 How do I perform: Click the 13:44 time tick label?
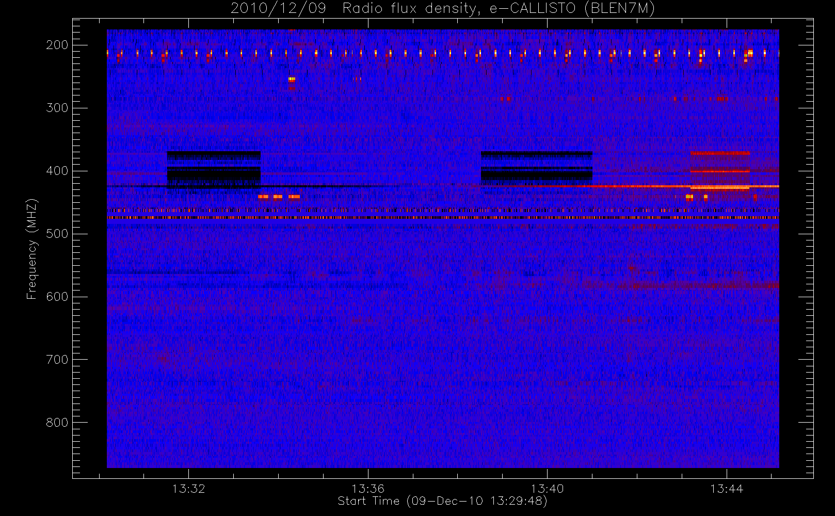[x=727, y=488]
